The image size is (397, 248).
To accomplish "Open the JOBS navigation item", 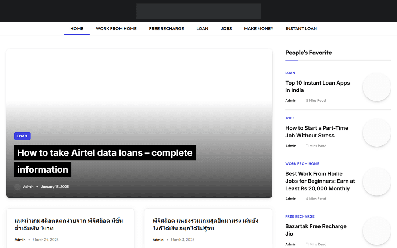I will tap(226, 29).
